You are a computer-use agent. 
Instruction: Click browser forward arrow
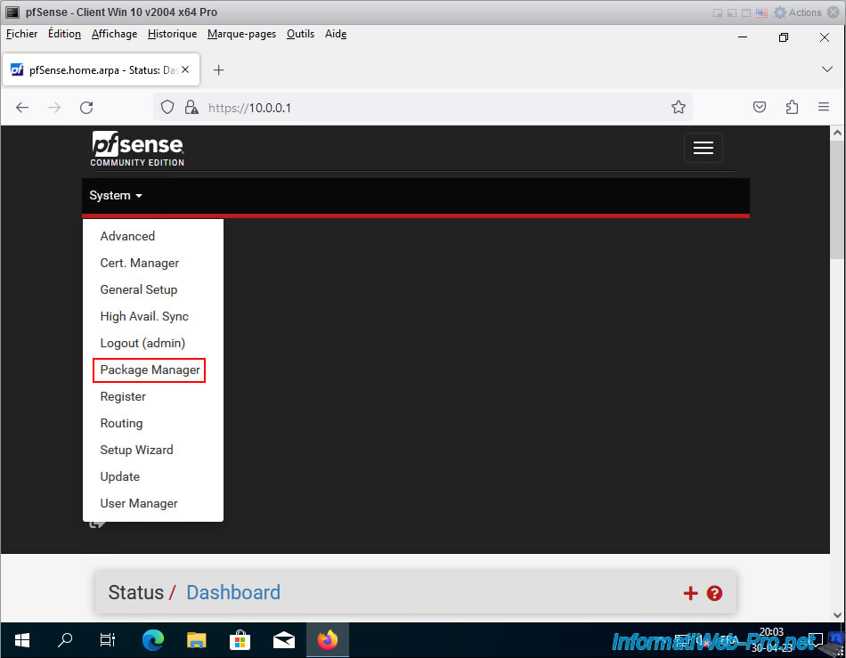point(54,108)
